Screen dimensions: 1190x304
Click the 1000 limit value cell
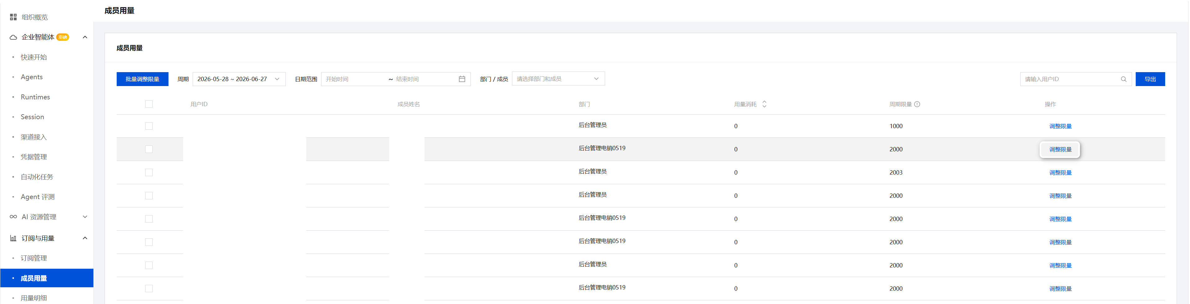pyautogui.click(x=896, y=126)
